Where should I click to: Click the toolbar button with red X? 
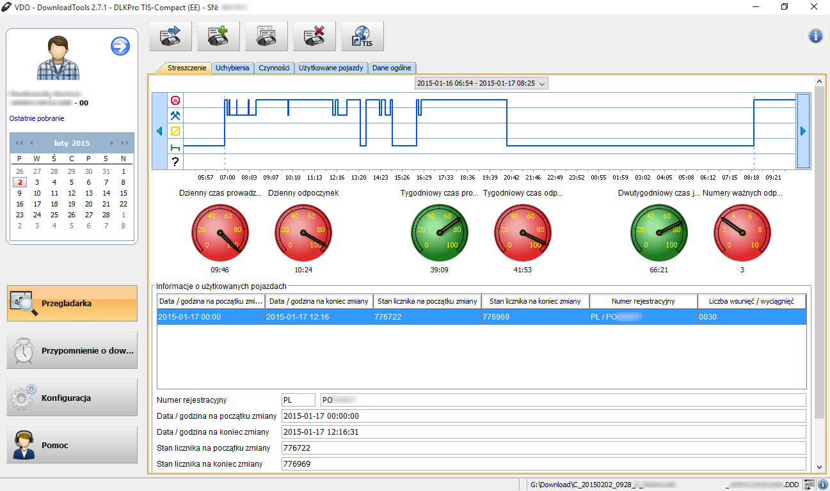[314, 36]
